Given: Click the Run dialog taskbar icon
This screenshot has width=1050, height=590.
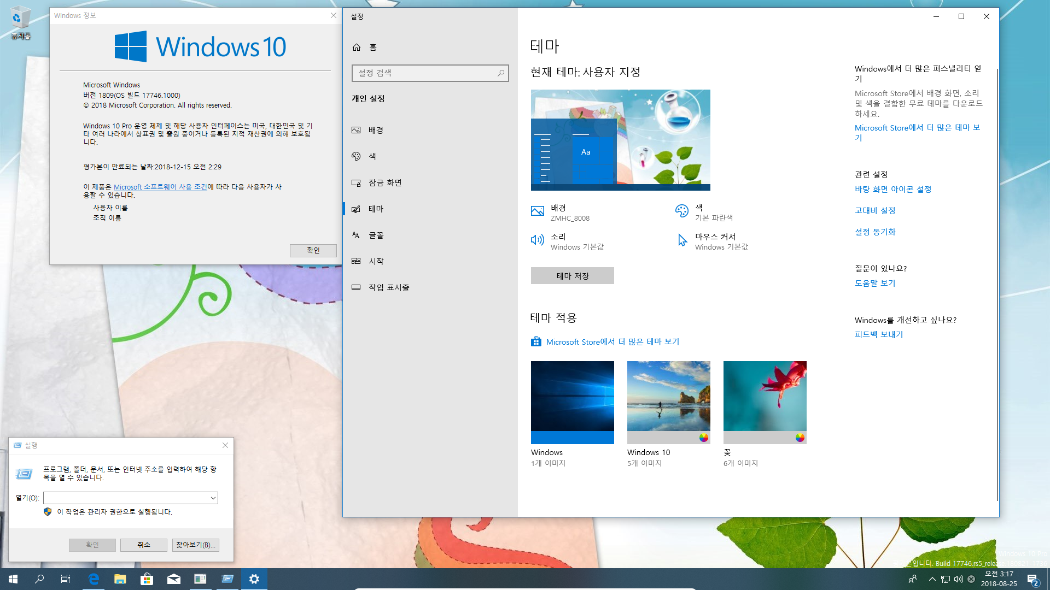Looking at the screenshot, I should (x=227, y=579).
